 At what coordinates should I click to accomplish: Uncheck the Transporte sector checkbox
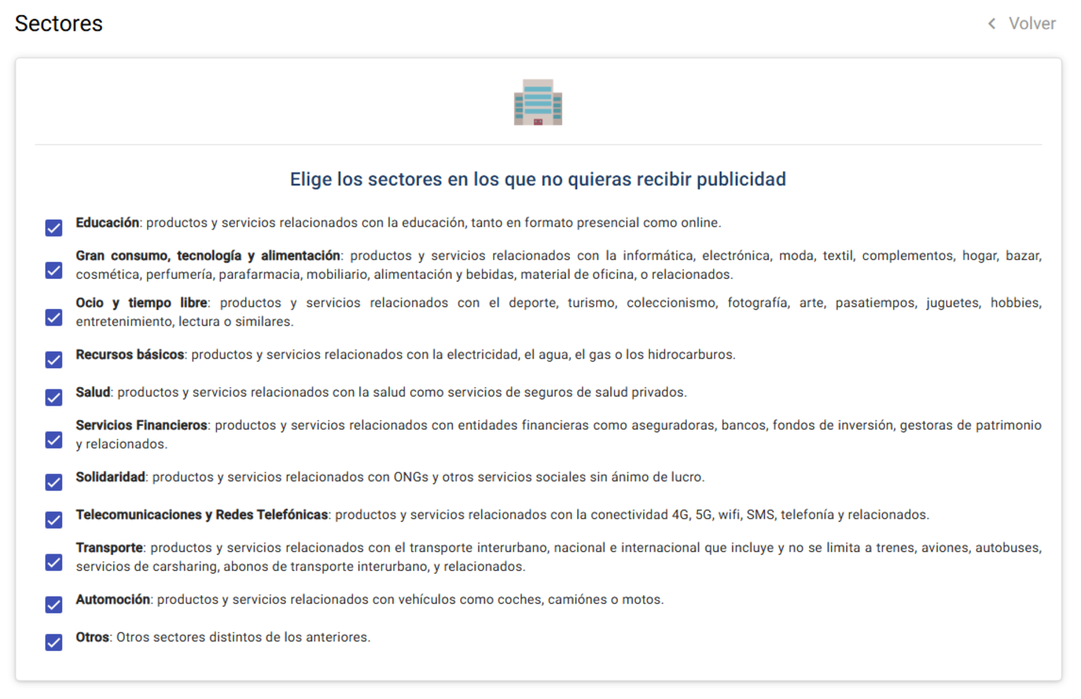coord(53,562)
